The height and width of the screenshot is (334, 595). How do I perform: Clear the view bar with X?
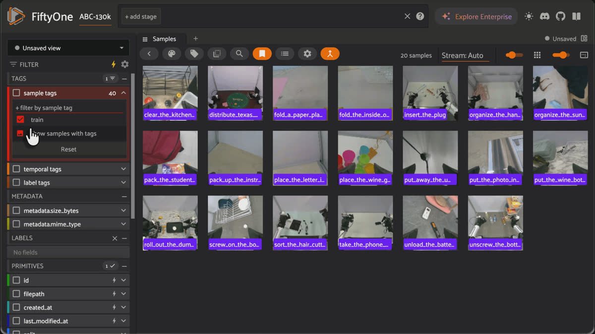click(408, 16)
